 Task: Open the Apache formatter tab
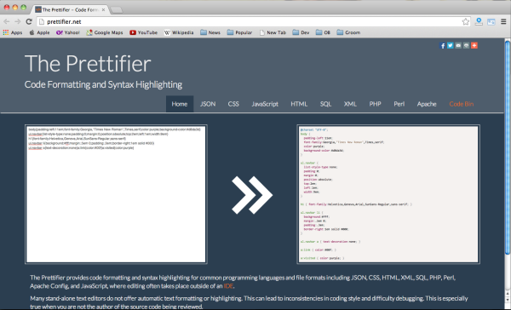(x=427, y=104)
